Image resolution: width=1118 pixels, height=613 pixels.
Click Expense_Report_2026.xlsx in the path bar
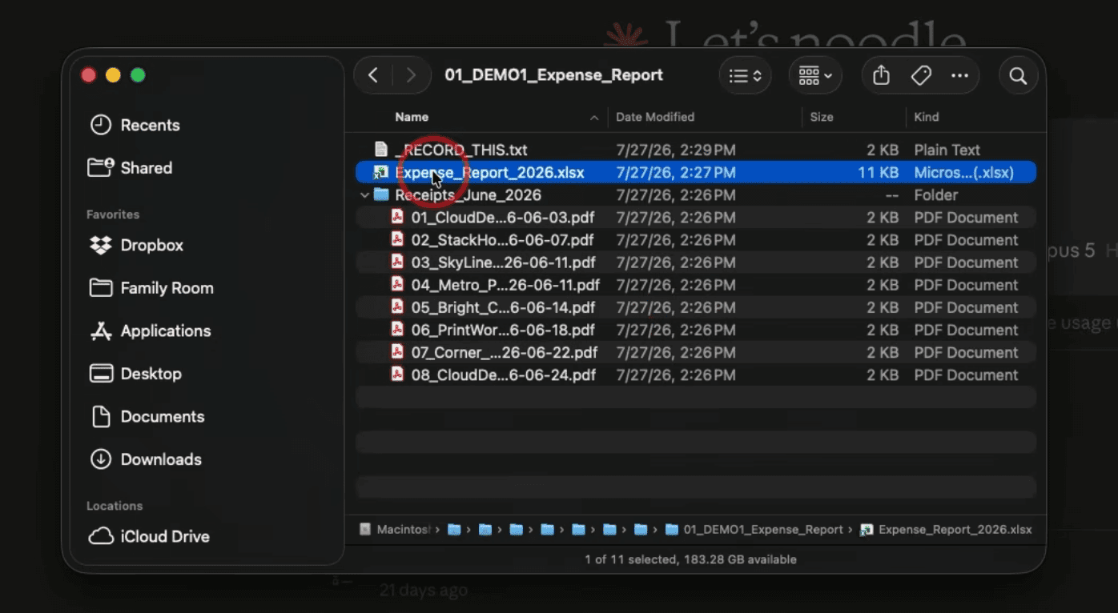point(946,530)
